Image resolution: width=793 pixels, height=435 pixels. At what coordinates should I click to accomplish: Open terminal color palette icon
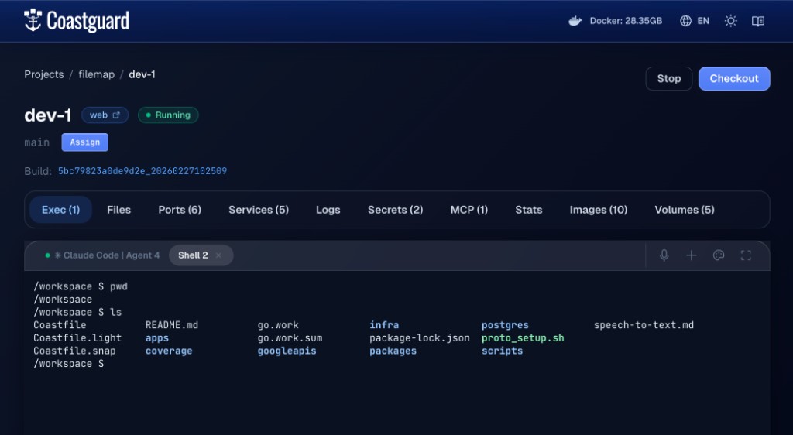click(719, 255)
